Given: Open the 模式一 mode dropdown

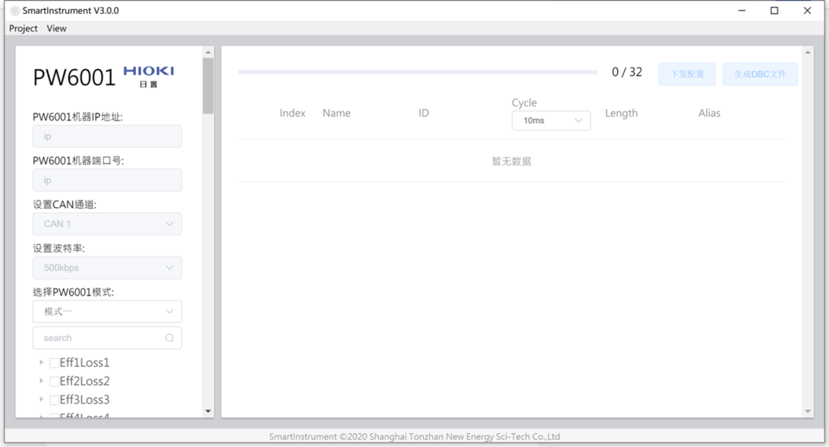Looking at the screenshot, I should (107, 312).
